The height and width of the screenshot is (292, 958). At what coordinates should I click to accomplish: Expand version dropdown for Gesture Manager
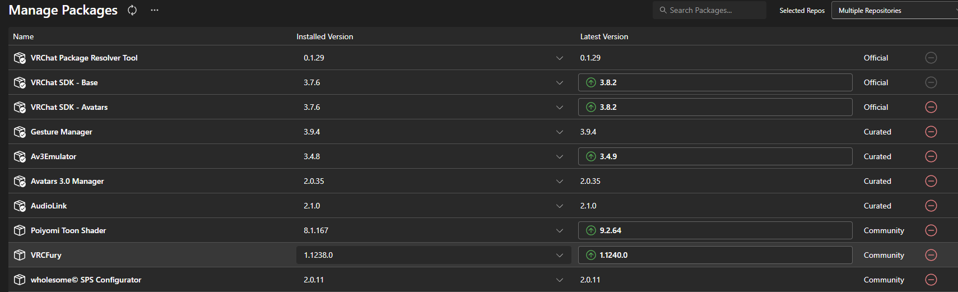559,132
